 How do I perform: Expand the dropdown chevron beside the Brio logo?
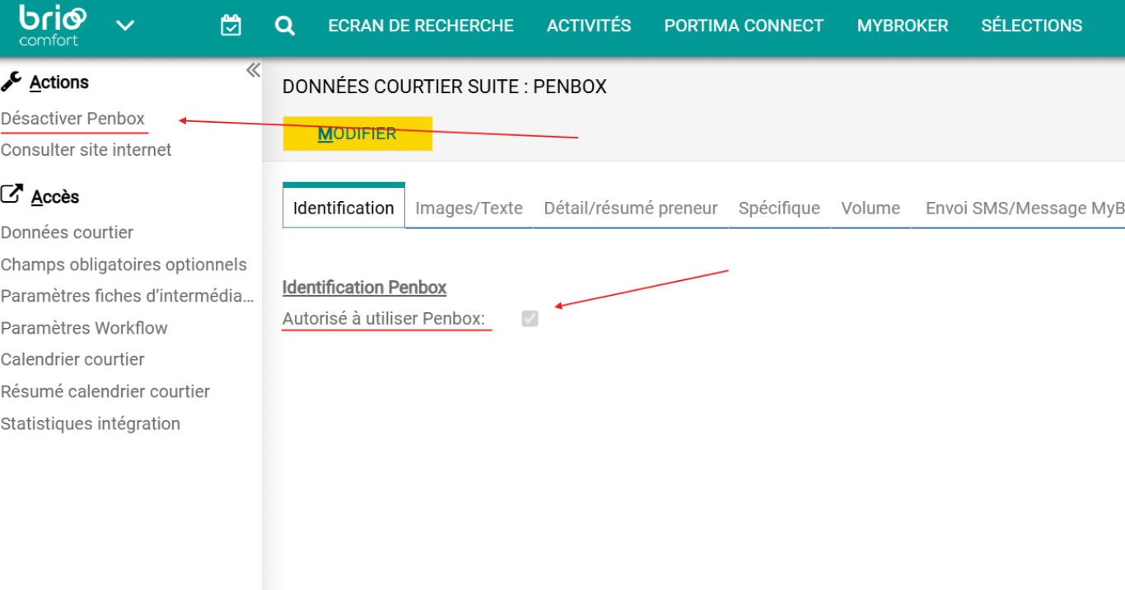[x=125, y=26]
